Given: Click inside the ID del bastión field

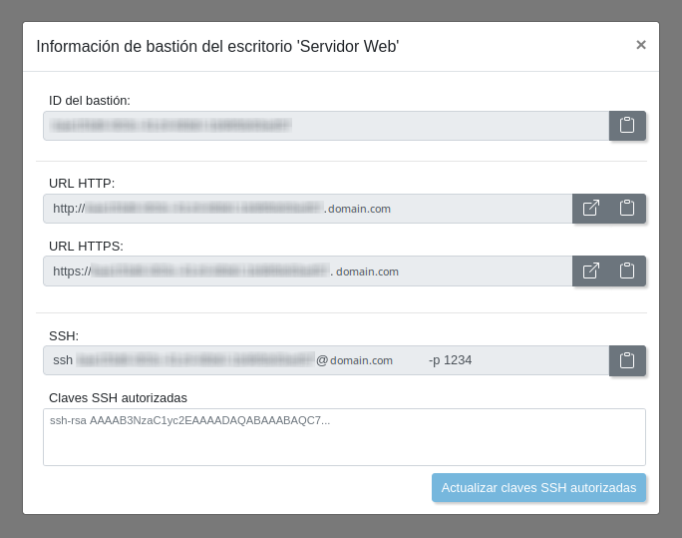Looking at the screenshot, I should point(326,126).
